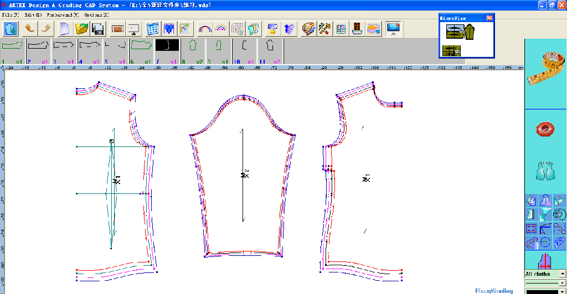This screenshot has height=294, width=567.
Task: Click the red tape roll icon
Action: pyautogui.click(x=545, y=129)
